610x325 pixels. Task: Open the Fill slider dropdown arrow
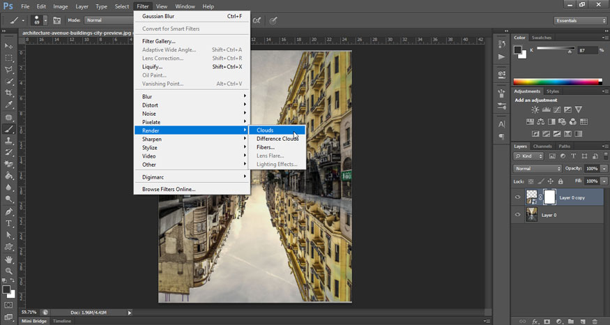click(604, 181)
